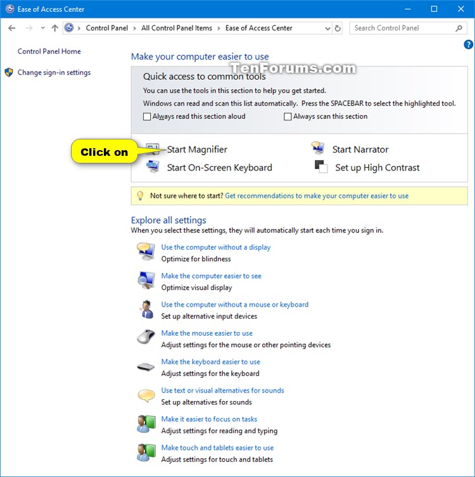
Task: Click the Optimize visual display text
Action: coord(197,288)
